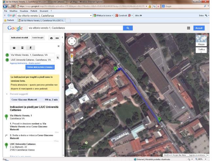Image resolution: width=212 pixels, height=161 pixels.
Task: Click the map zoom slider track
Action: coord(72,74)
